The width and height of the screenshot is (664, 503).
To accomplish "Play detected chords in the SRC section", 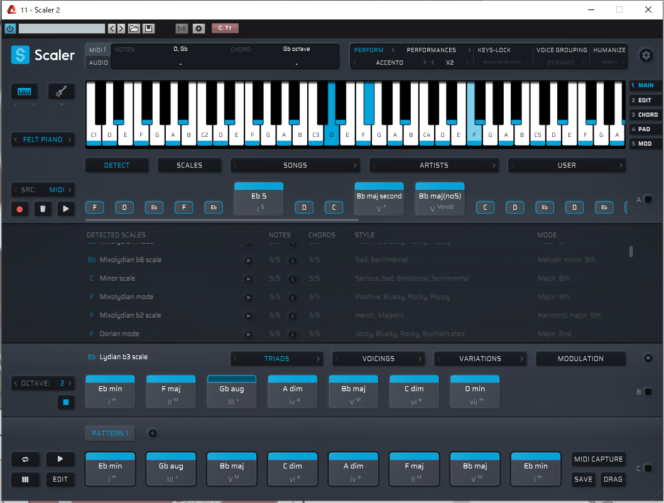I will coord(65,208).
